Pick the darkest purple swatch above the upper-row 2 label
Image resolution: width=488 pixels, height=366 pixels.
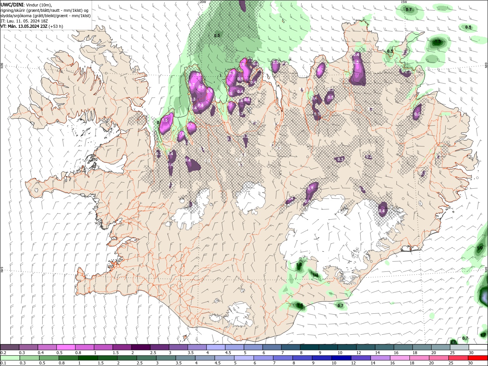pos(140,347)
